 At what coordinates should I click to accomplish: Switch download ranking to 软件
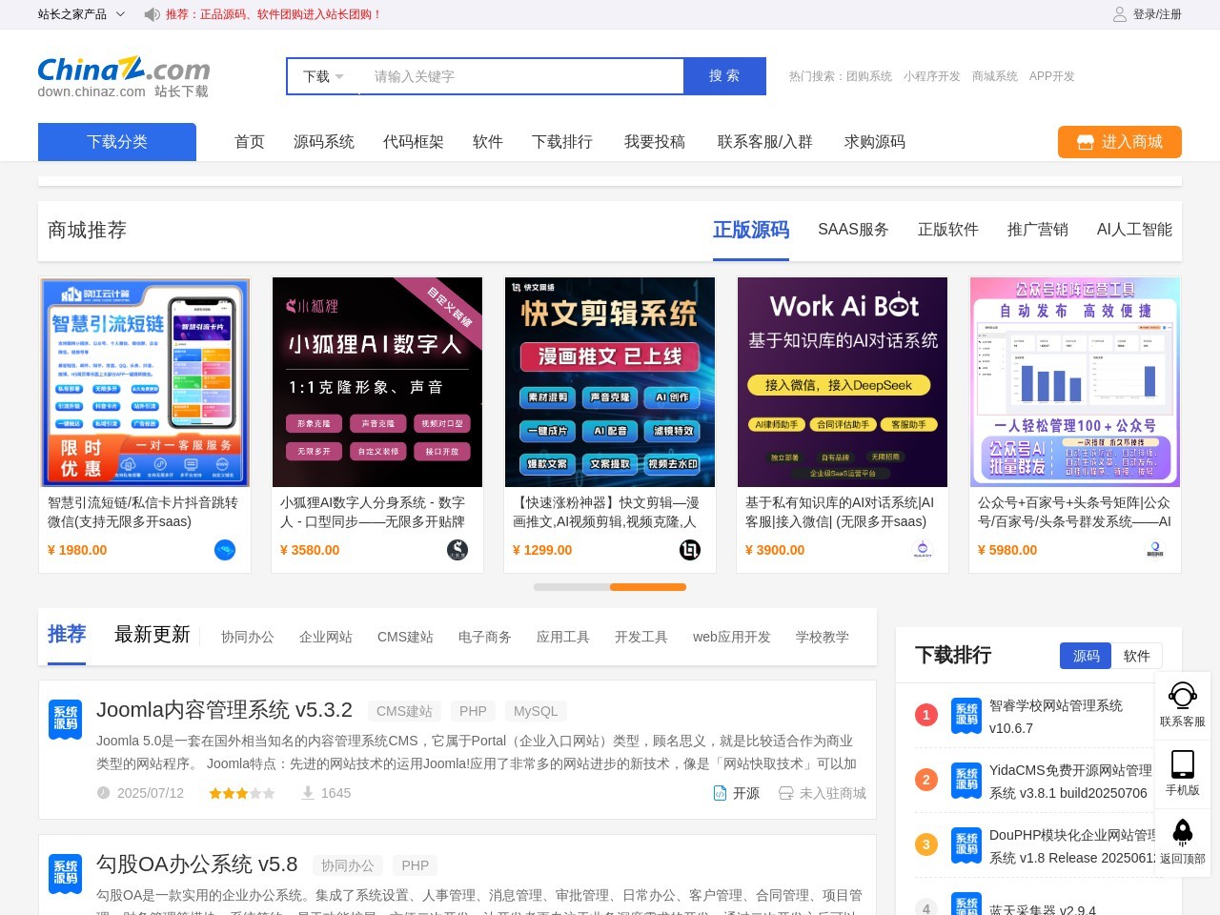(x=1137, y=656)
